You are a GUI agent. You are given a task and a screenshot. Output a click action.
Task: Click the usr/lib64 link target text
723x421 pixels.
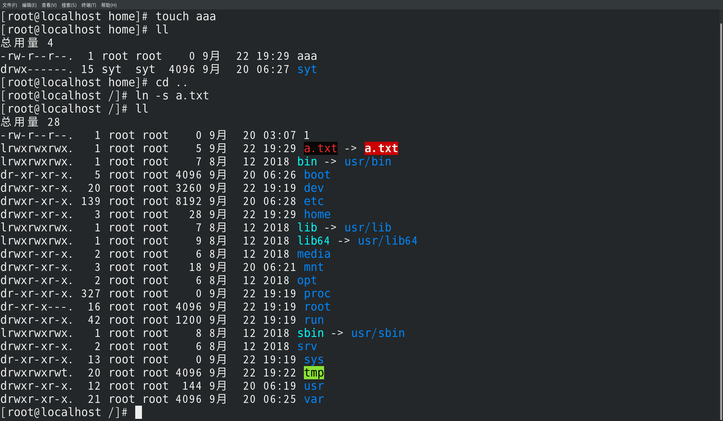click(x=388, y=241)
